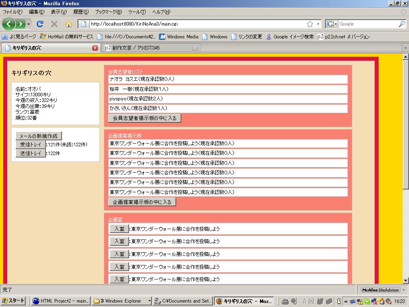Open the McAfee SiteAdvisor dropdown arrow
This screenshot has height=307, width=409.
coord(404,290)
